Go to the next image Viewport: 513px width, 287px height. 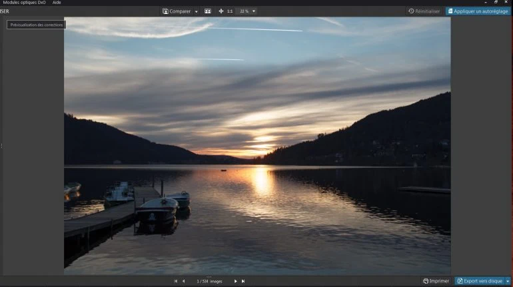point(235,281)
